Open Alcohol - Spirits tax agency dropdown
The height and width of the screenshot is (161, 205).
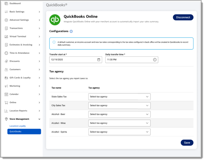(x=119, y=132)
